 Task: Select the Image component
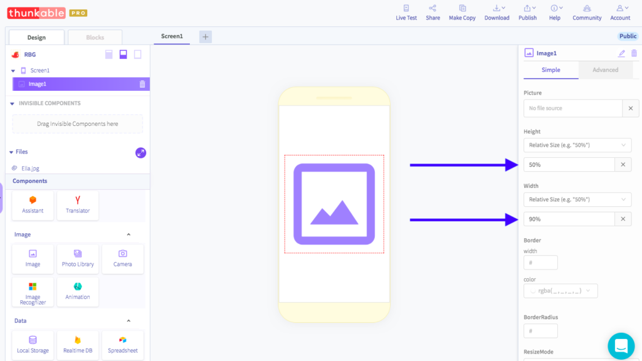[x=33, y=259]
